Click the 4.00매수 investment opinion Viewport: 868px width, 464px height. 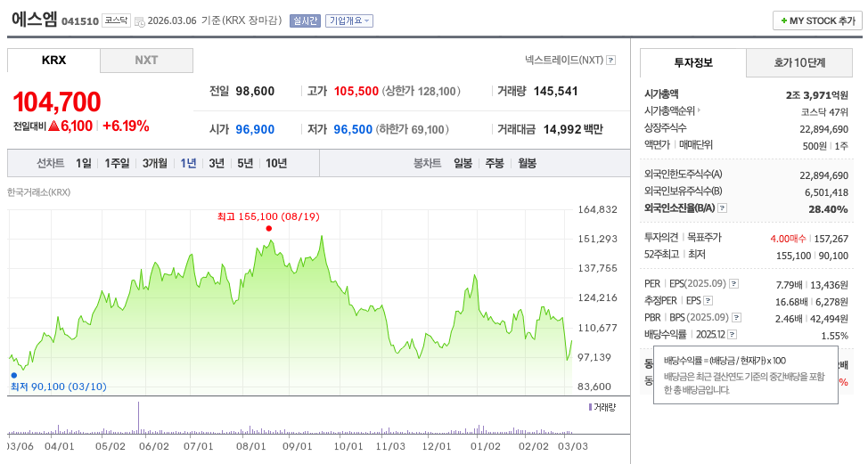click(788, 239)
